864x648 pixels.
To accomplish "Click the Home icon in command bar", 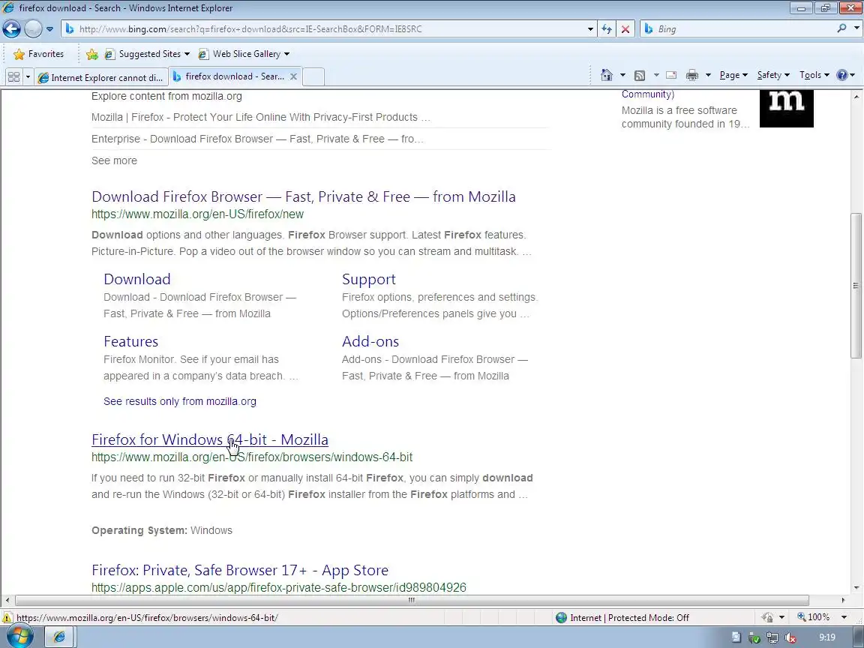I will coord(607,76).
